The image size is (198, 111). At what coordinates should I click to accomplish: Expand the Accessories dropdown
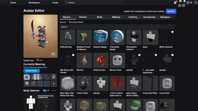[150, 17]
